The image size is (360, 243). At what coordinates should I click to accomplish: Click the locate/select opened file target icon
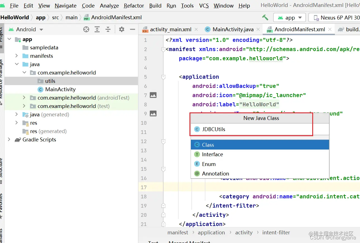pos(86,29)
